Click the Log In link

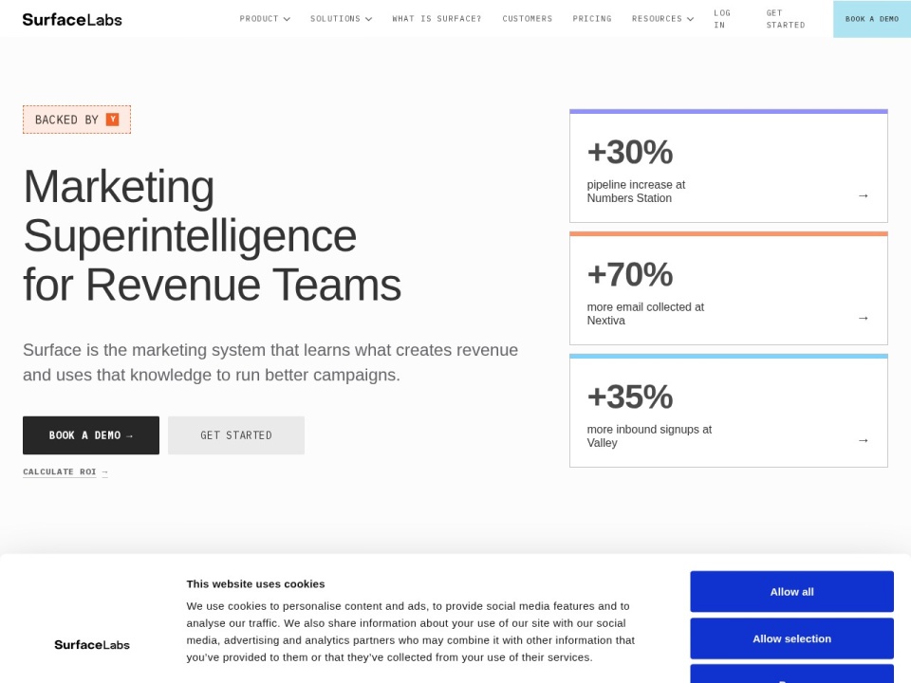722,19
